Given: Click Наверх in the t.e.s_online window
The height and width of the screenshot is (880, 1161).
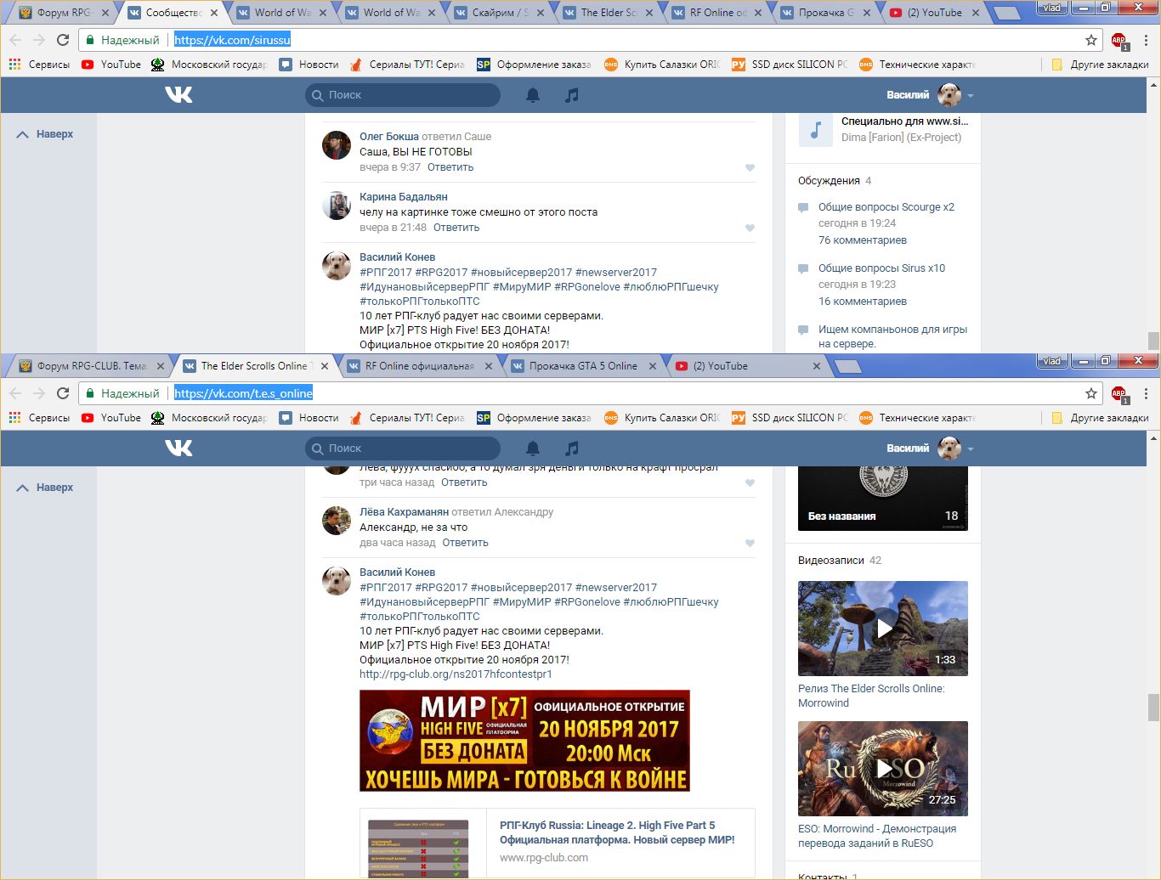Looking at the screenshot, I should (x=45, y=488).
